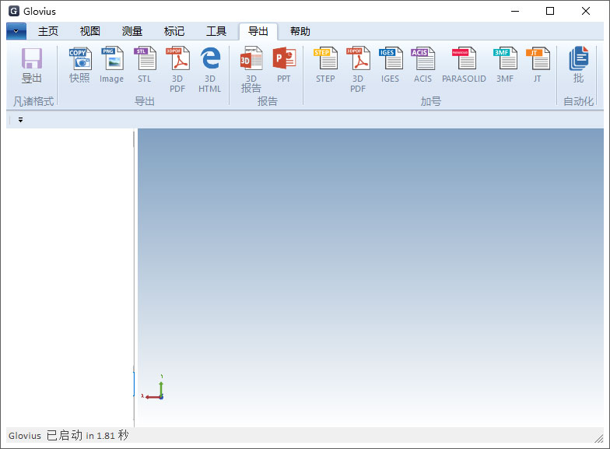Export 3D PDF in 导出 group
Viewport: 610px width, 449px height.
[177, 70]
